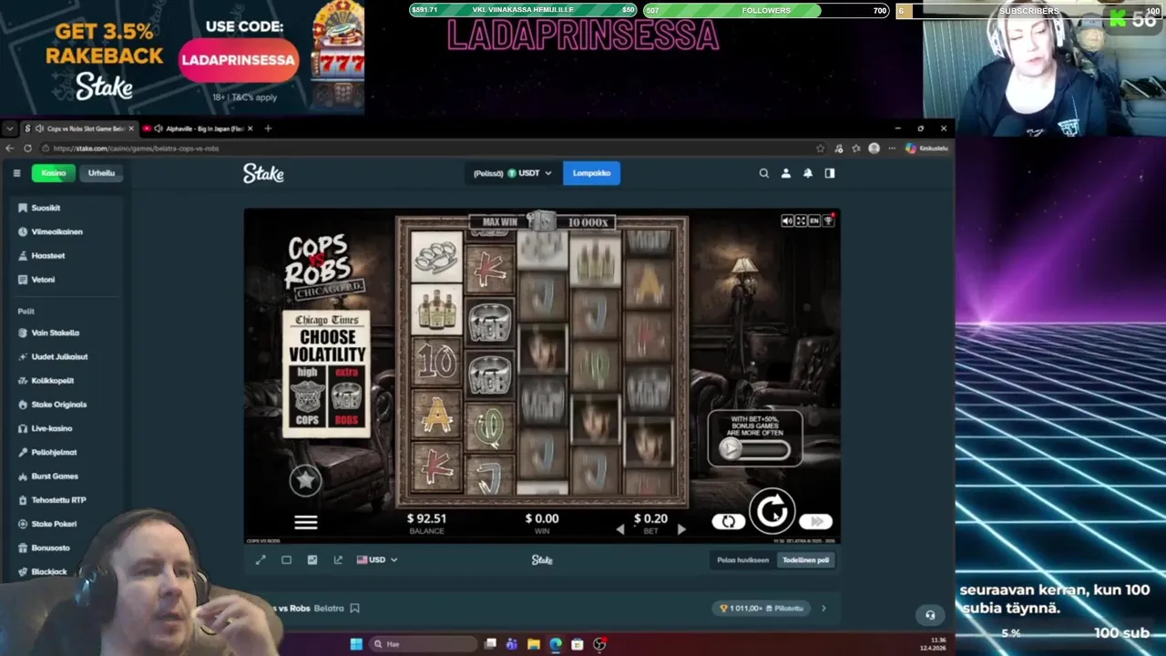Choose extra volatility ROBS mode
The image size is (1166, 656).
pos(346,397)
